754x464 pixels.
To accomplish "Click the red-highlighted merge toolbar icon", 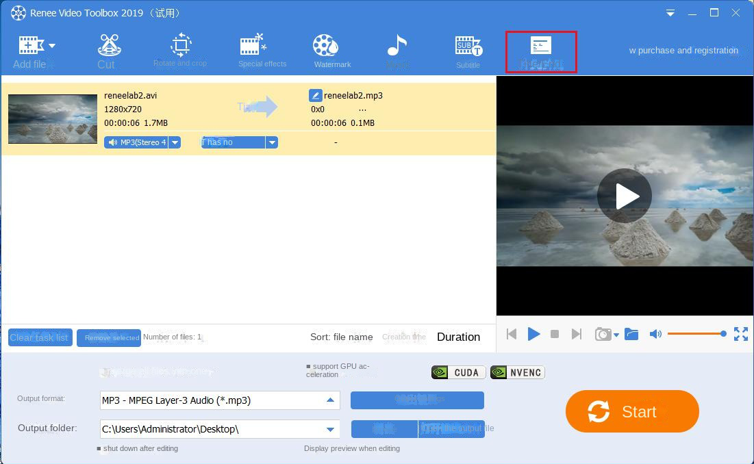I will (x=540, y=50).
